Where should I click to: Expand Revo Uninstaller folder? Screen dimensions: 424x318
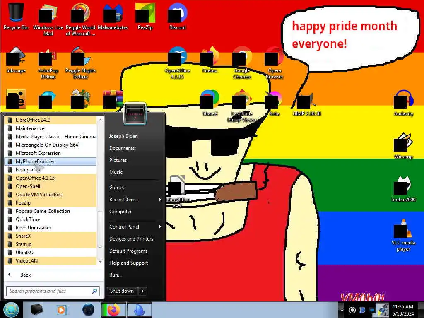(50, 228)
